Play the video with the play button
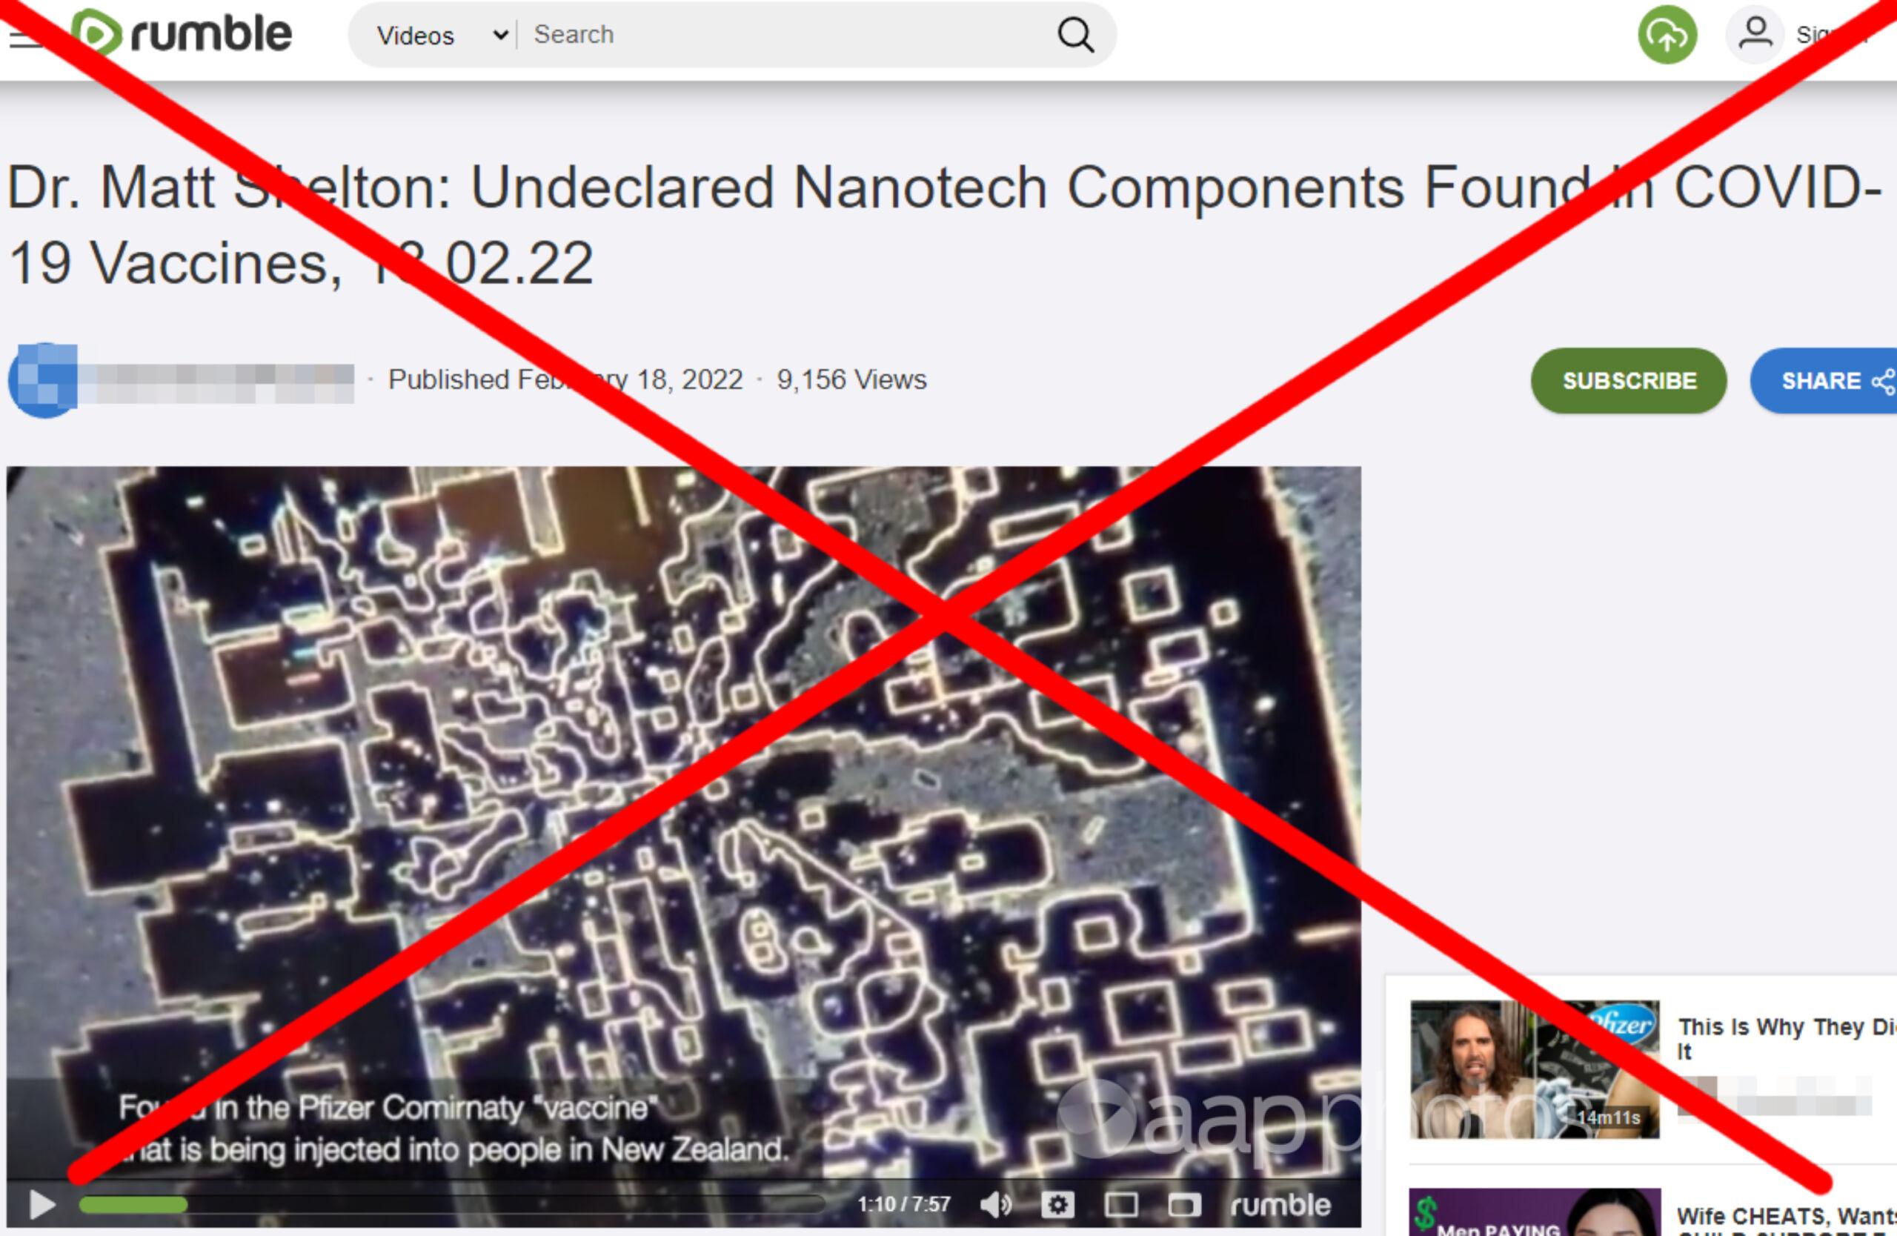The width and height of the screenshot is (1897, 1236). pos(41,1204)
